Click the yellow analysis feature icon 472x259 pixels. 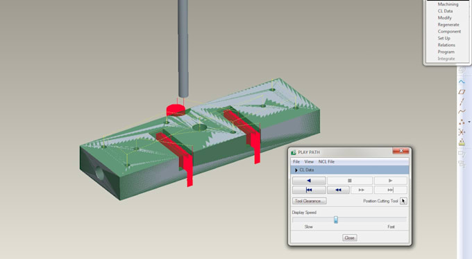pyautogui.click(x=462, y=143)
